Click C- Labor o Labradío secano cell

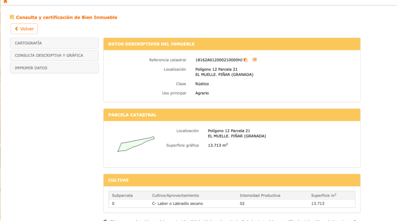(x=177, y=203)
